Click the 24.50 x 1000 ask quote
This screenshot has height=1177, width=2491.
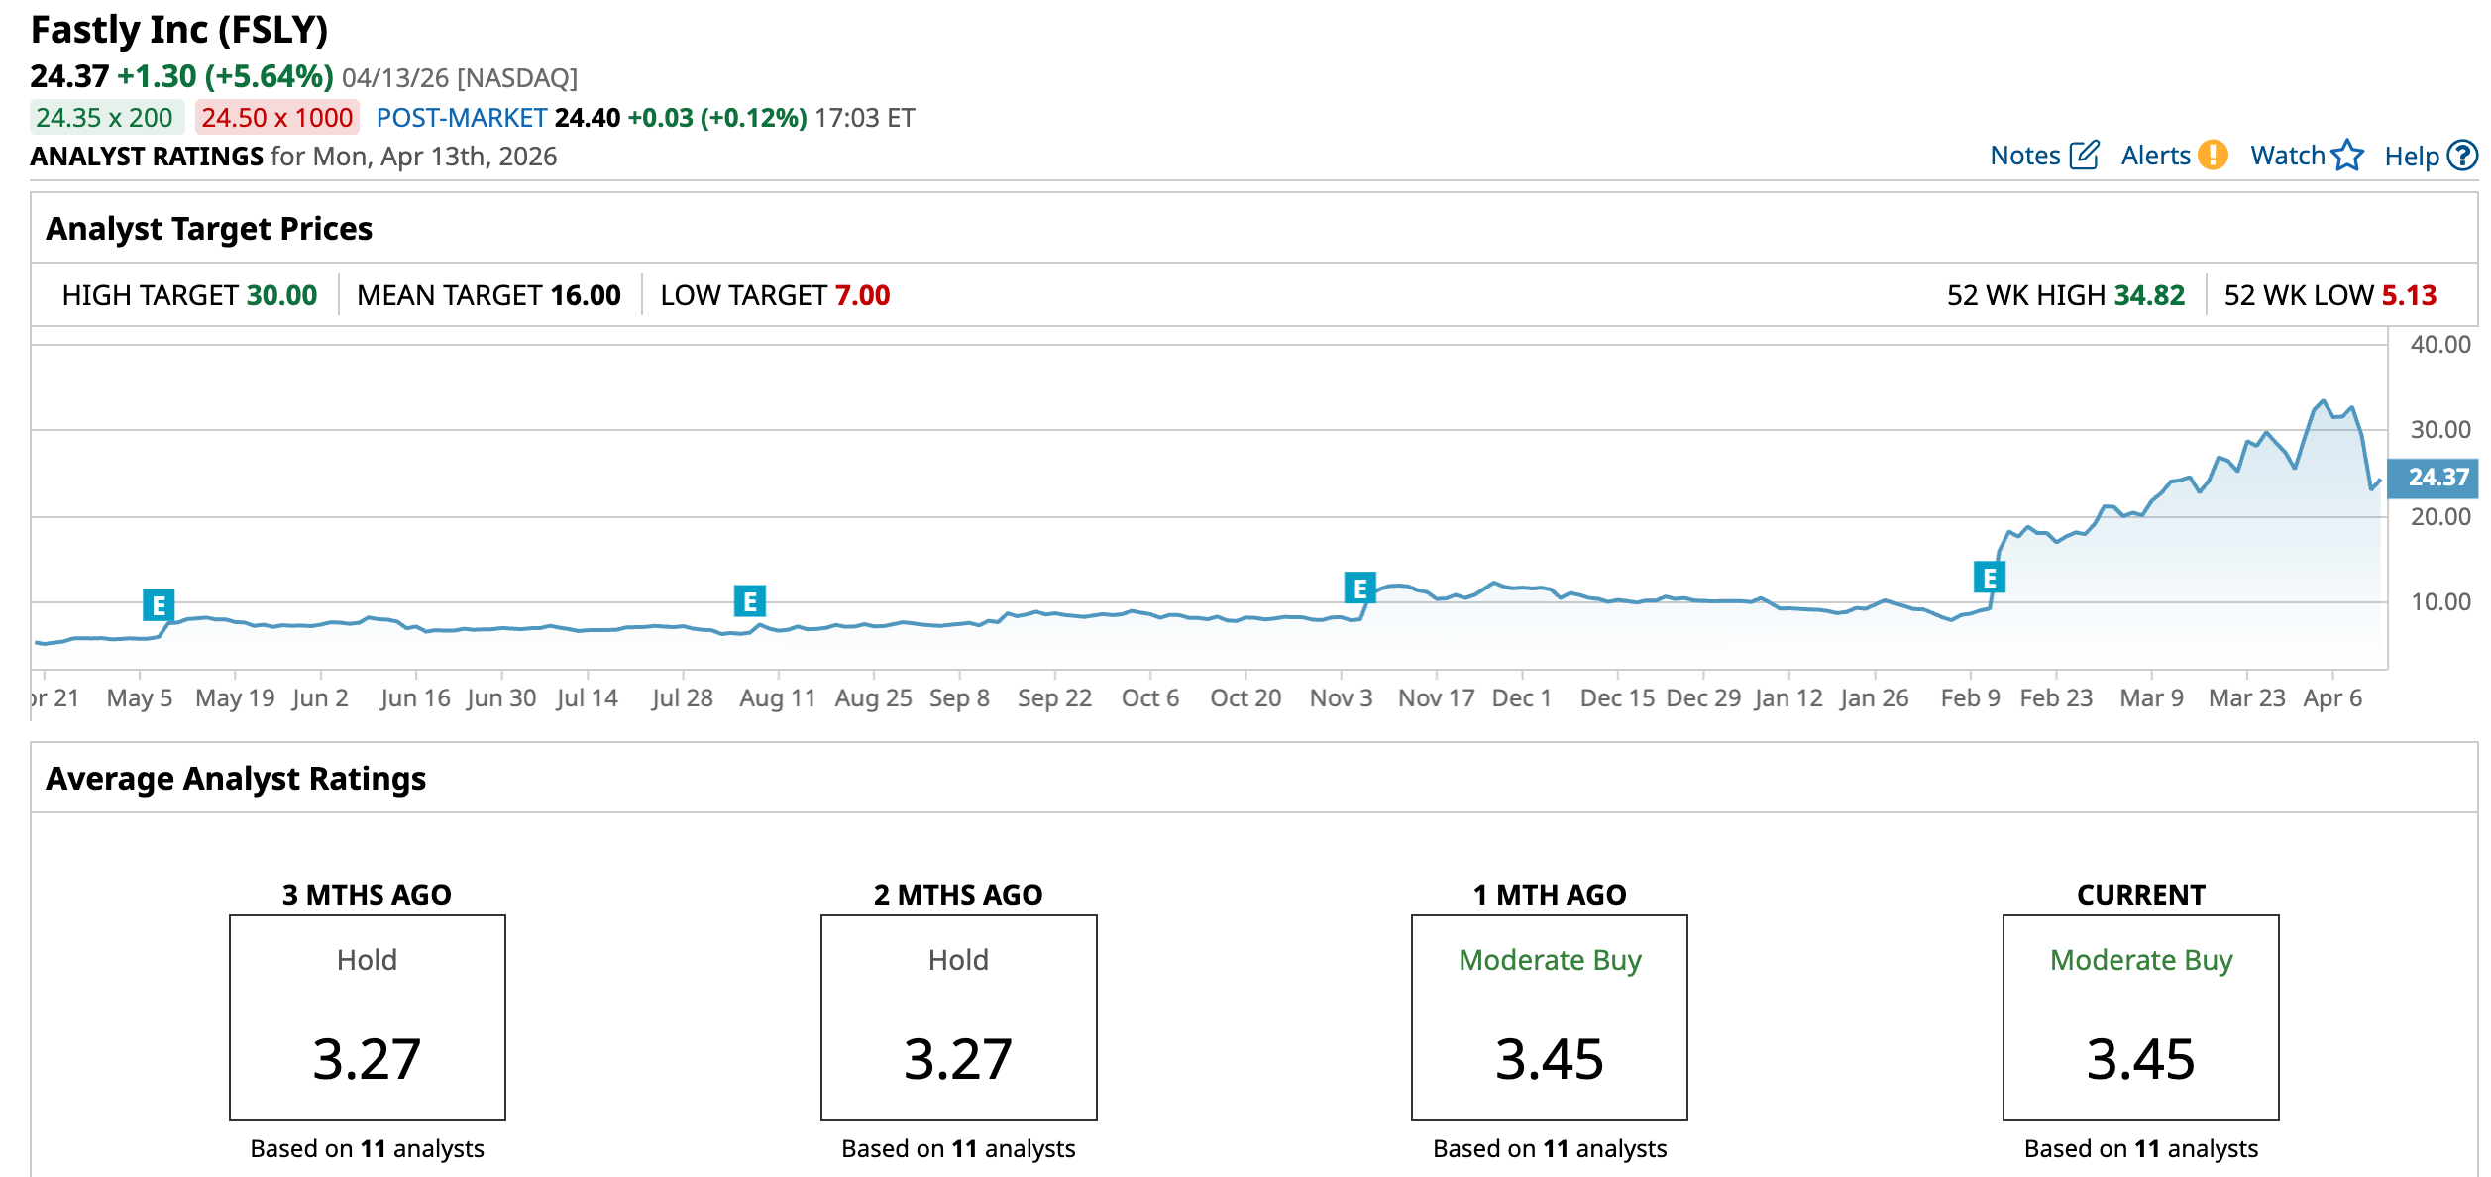[x=276, y=118]
